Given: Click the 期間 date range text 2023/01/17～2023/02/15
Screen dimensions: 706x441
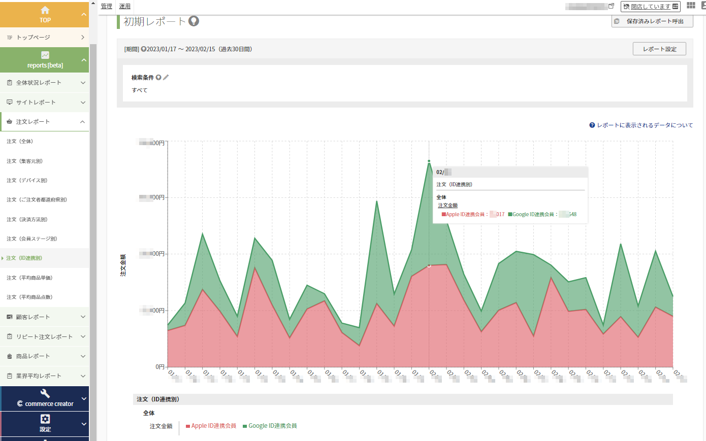Looking at the screenshot, I should tap(181, 49).
